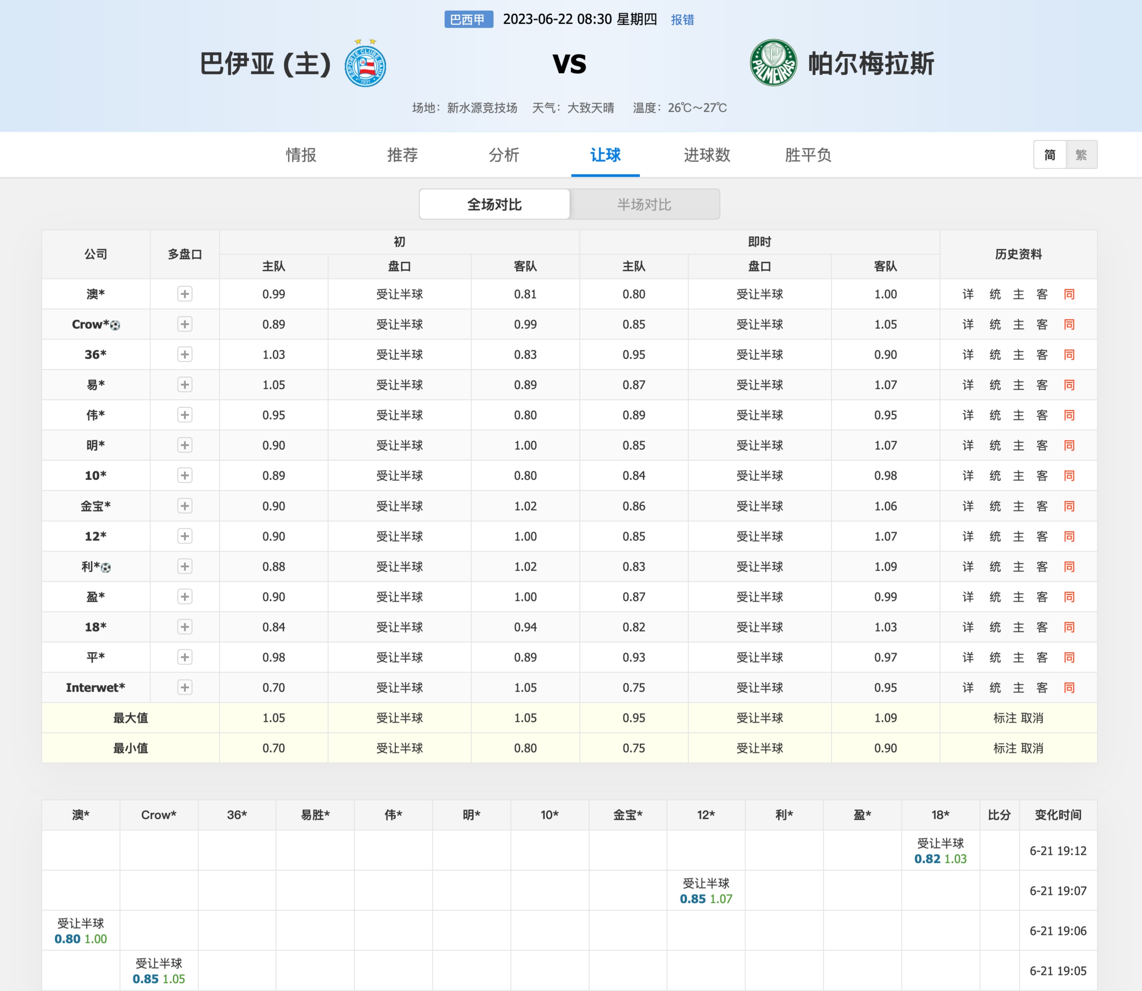
Task: Click 标注 in the 最小值 row
Action: click(1005, 748)
